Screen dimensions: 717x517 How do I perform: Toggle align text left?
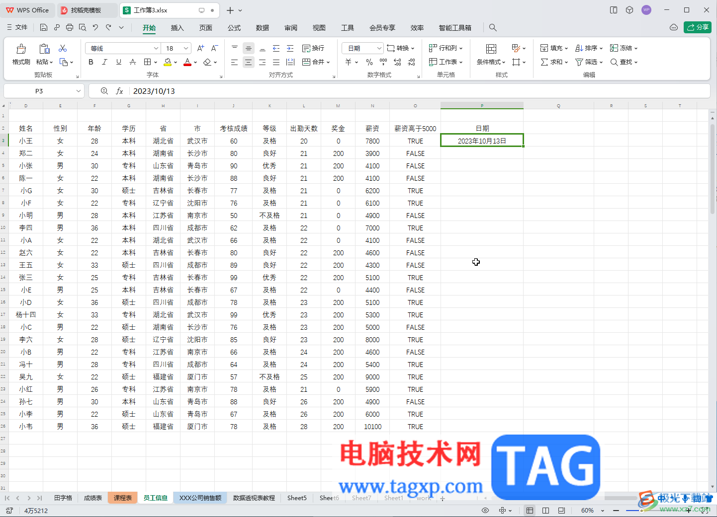point(235,62)
